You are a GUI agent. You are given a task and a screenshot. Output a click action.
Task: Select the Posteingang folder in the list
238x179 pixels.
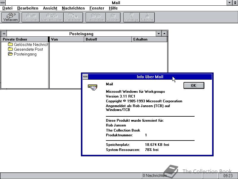(22, 54)
